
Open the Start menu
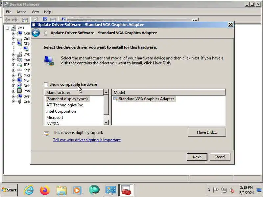click(9, 190)
